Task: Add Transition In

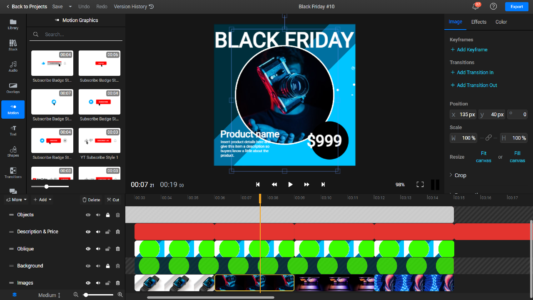Action: (x=472, y=72)
